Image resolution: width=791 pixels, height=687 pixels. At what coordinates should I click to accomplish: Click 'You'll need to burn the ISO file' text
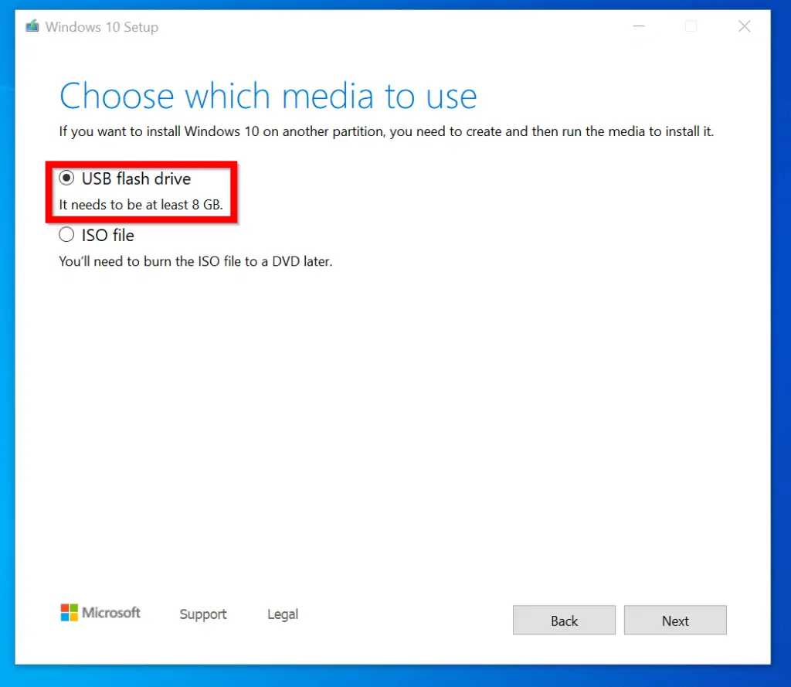click(x=195, y=261)
